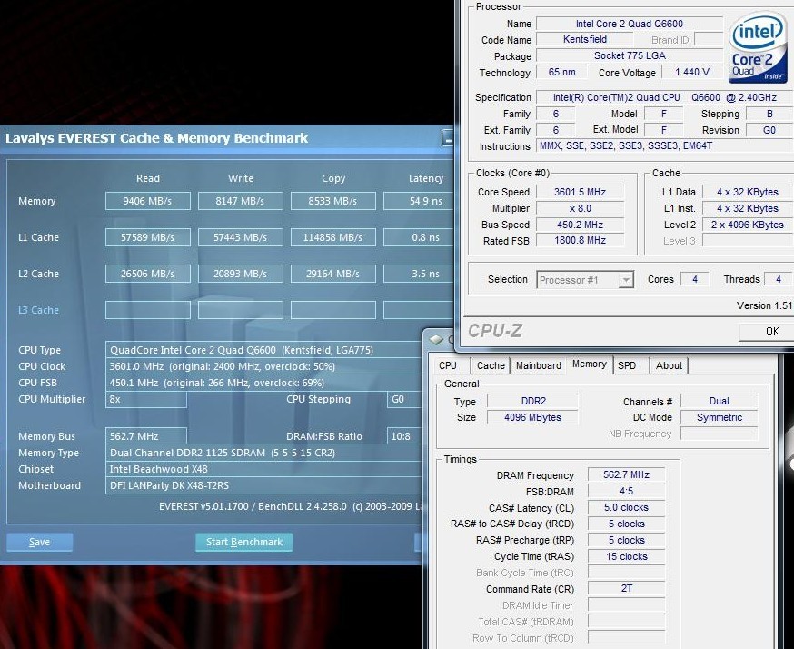Select the Level 2 cache 2 x 4096 KBytes value
Image resolution: width=794 pixels, height=649 pixels.
(748, 225)
